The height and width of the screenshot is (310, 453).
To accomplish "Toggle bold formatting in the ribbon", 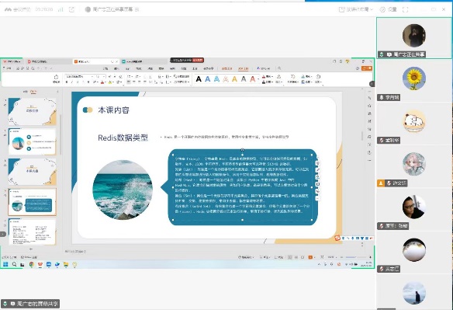I will click(x=67, y=82).
